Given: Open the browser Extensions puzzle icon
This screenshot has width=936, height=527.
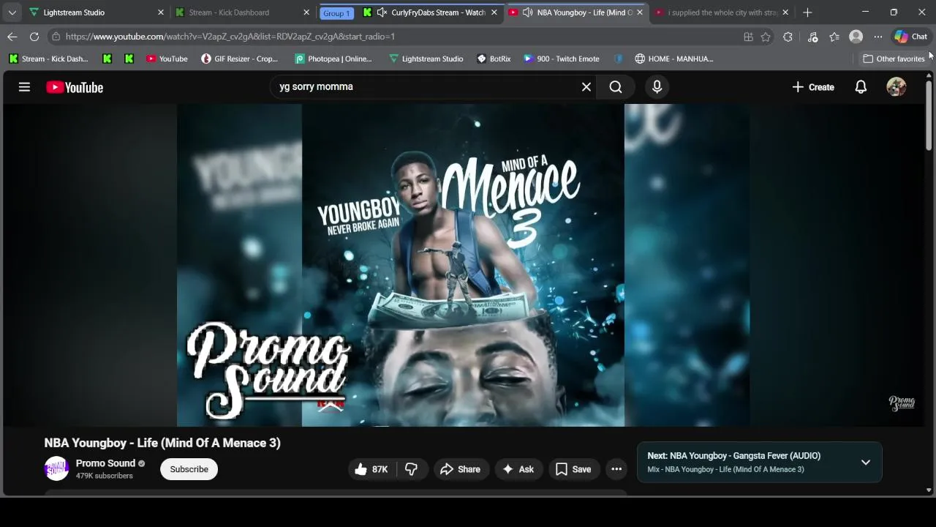Looking at the screenshot, I should coord(788,37).
